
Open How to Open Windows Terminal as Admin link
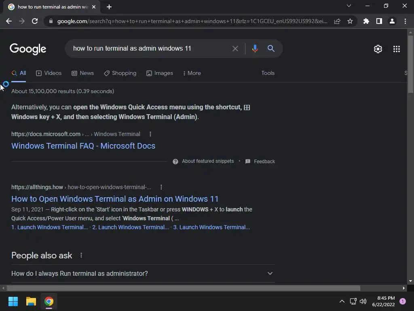tap(115, 199)
